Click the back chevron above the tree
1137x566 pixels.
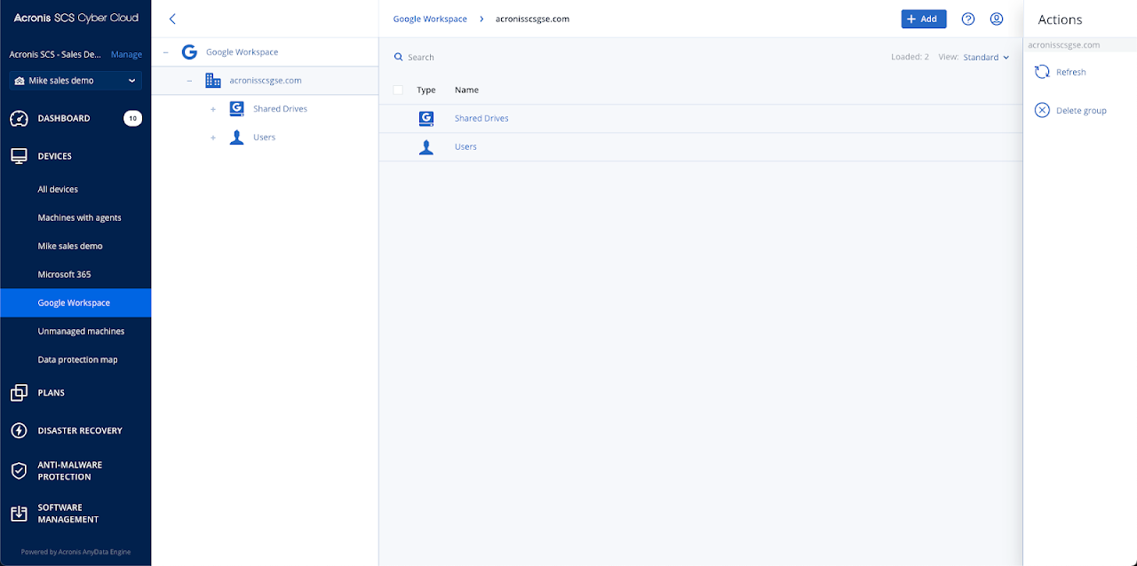pyautogui.click(x=172, y=19)
